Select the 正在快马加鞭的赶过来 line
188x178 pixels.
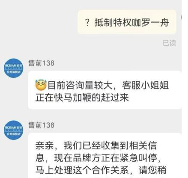pyautogui.click(x=82, y=98)
